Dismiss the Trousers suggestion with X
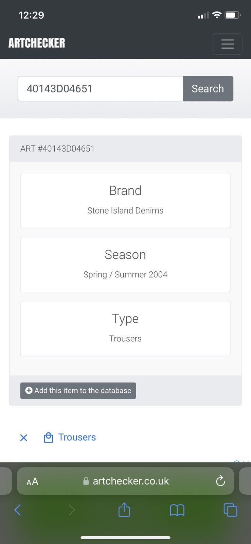 point(23,438)
